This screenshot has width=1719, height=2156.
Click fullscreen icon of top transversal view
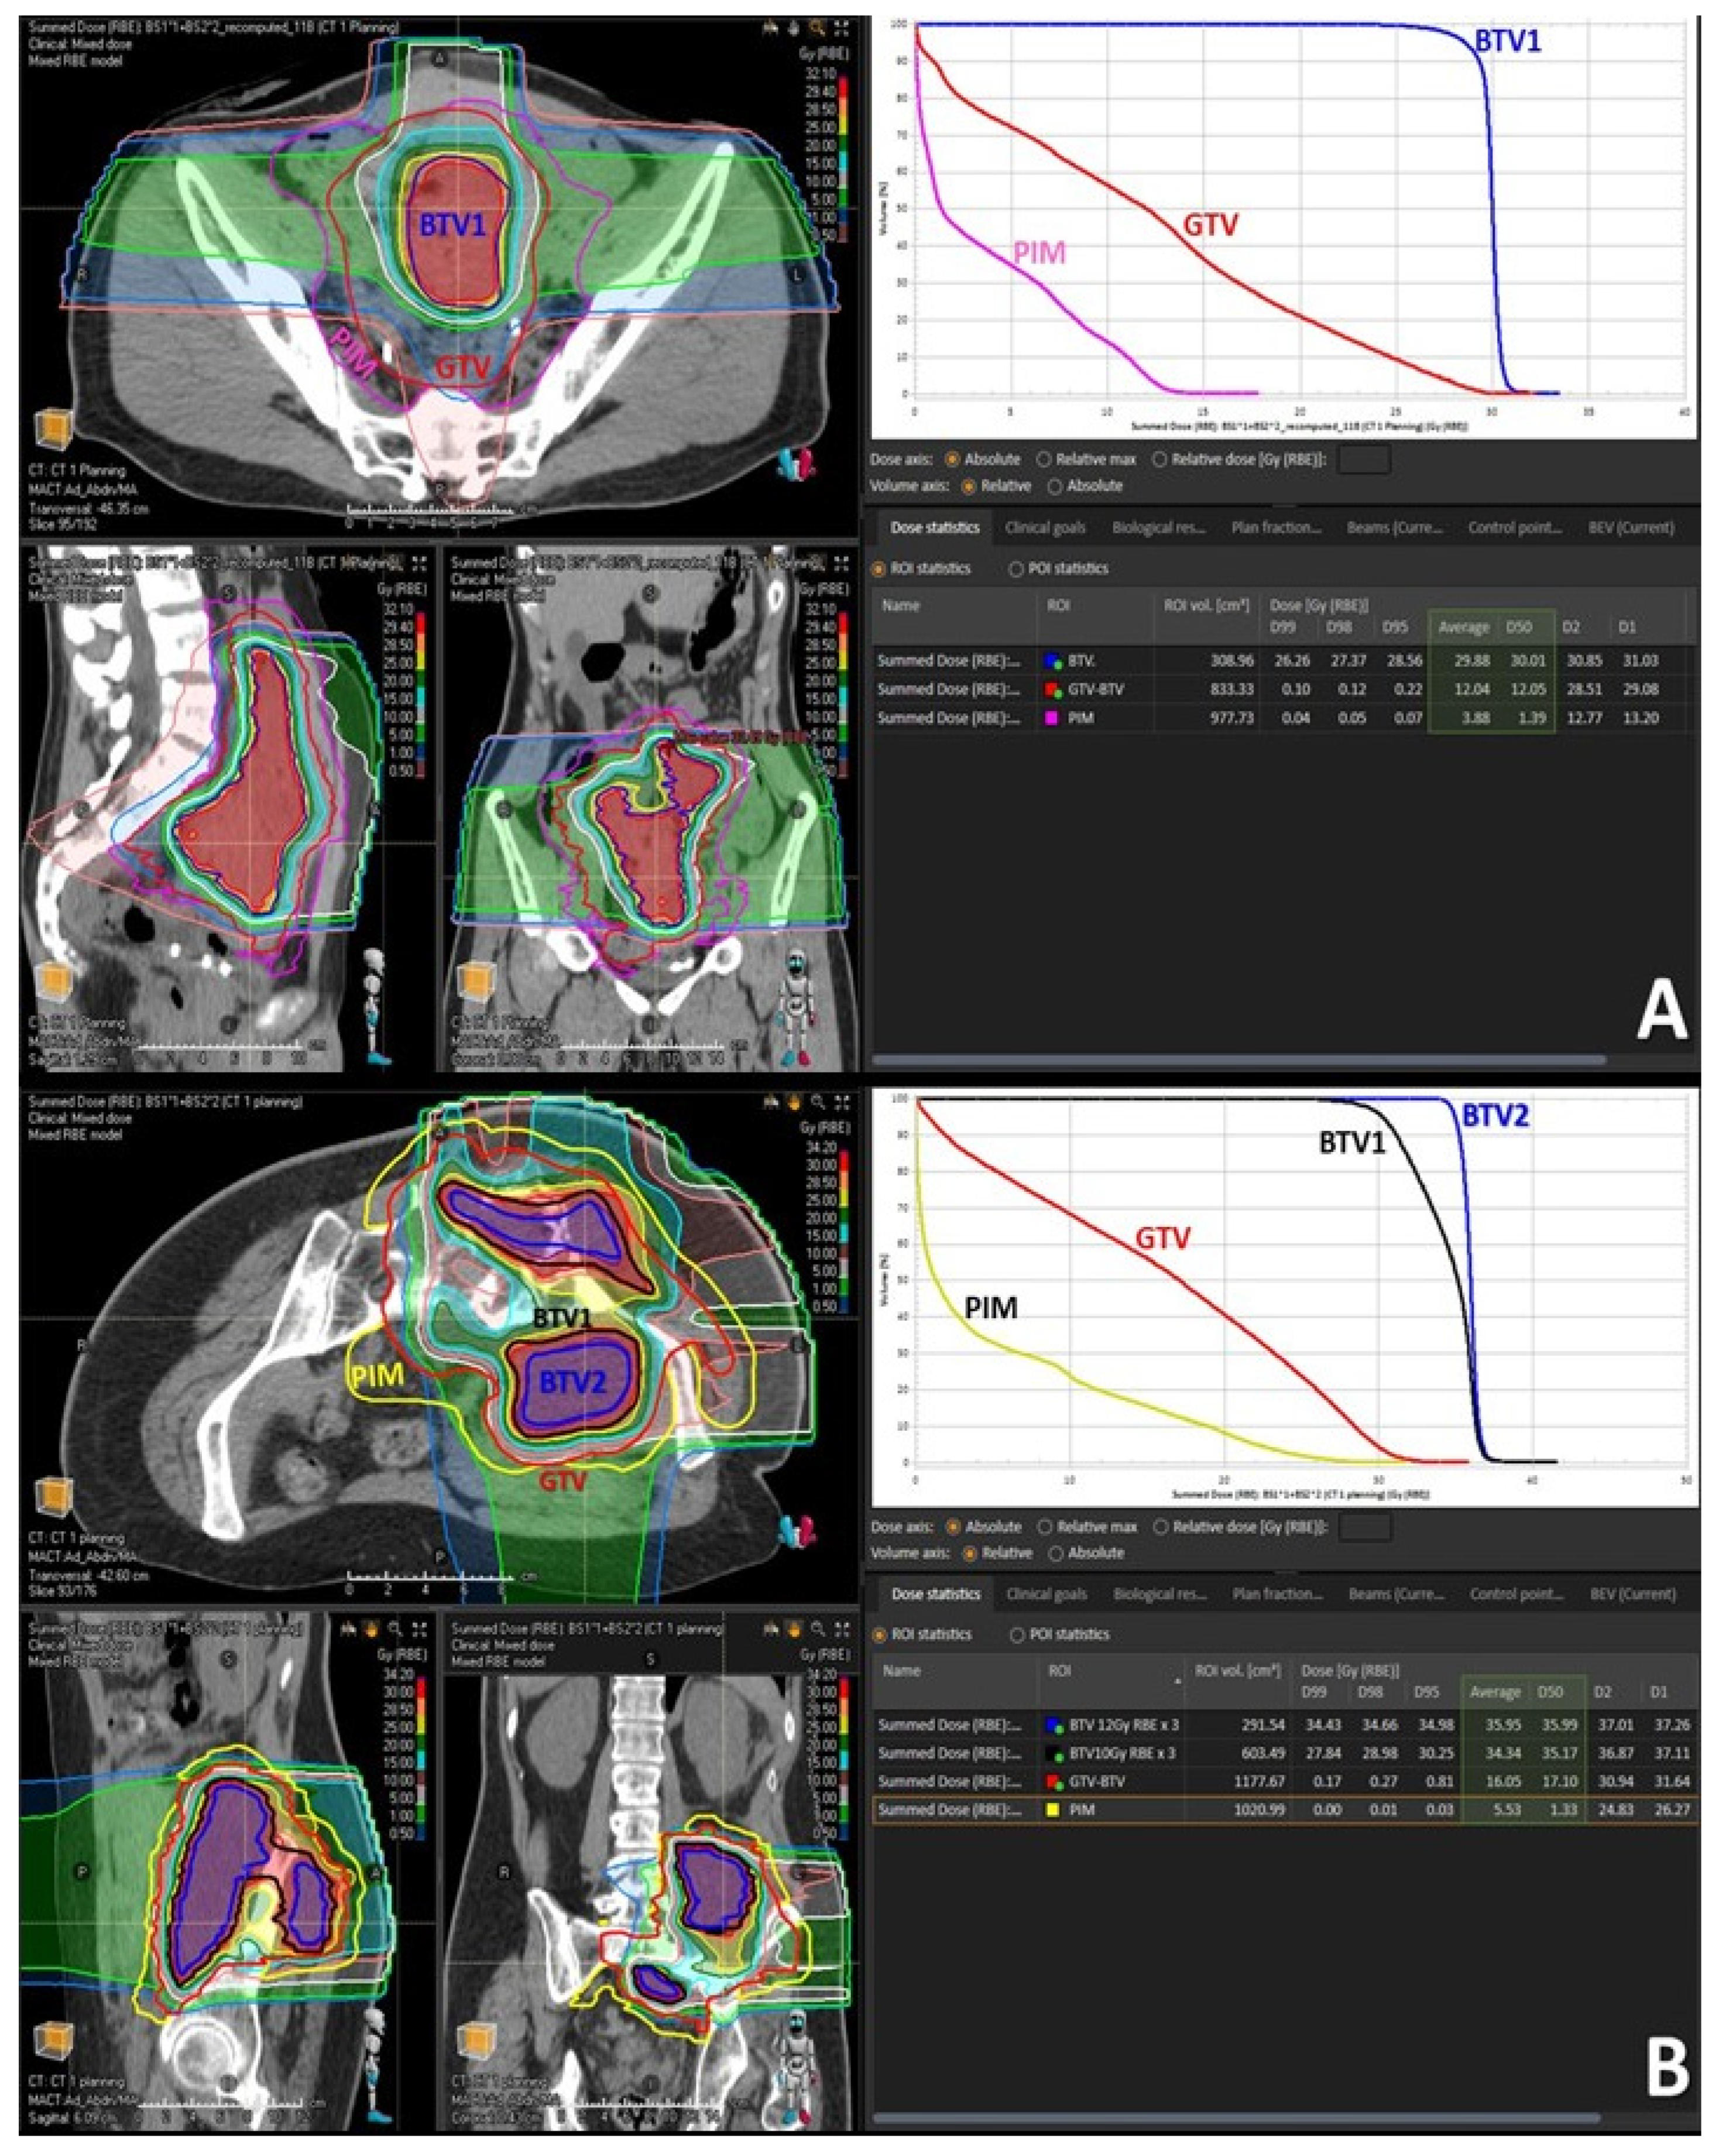point(842,29)
